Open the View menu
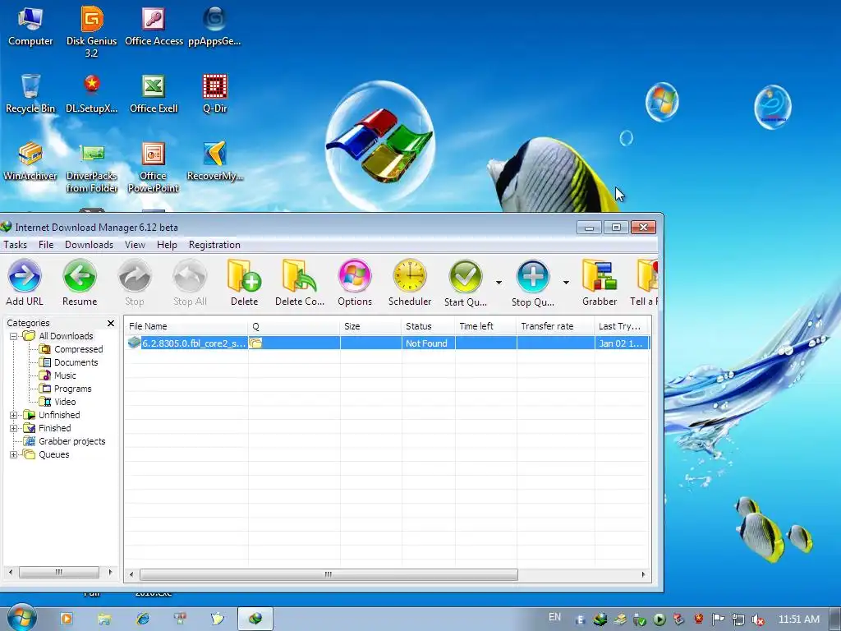The image size is (841, 631). [136, 245]
